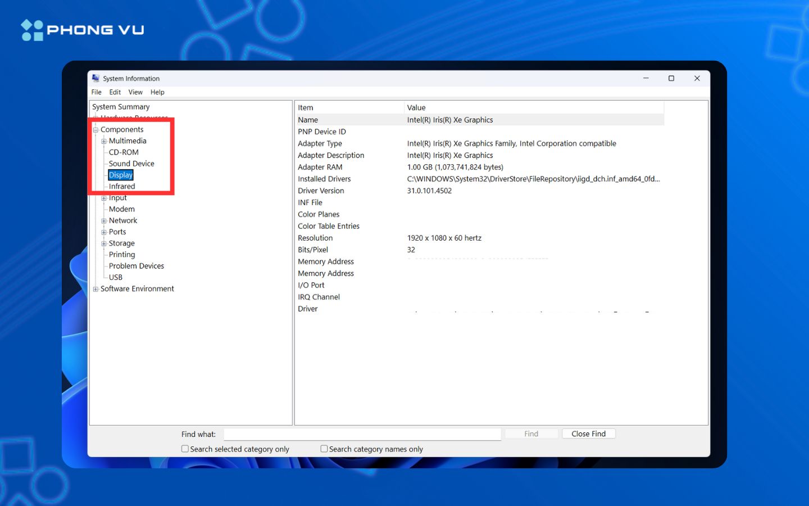Screen dimensions: 809x506
Task: Collapse the Components tree node
Action: pyautogui.click(x=96, y=130)
